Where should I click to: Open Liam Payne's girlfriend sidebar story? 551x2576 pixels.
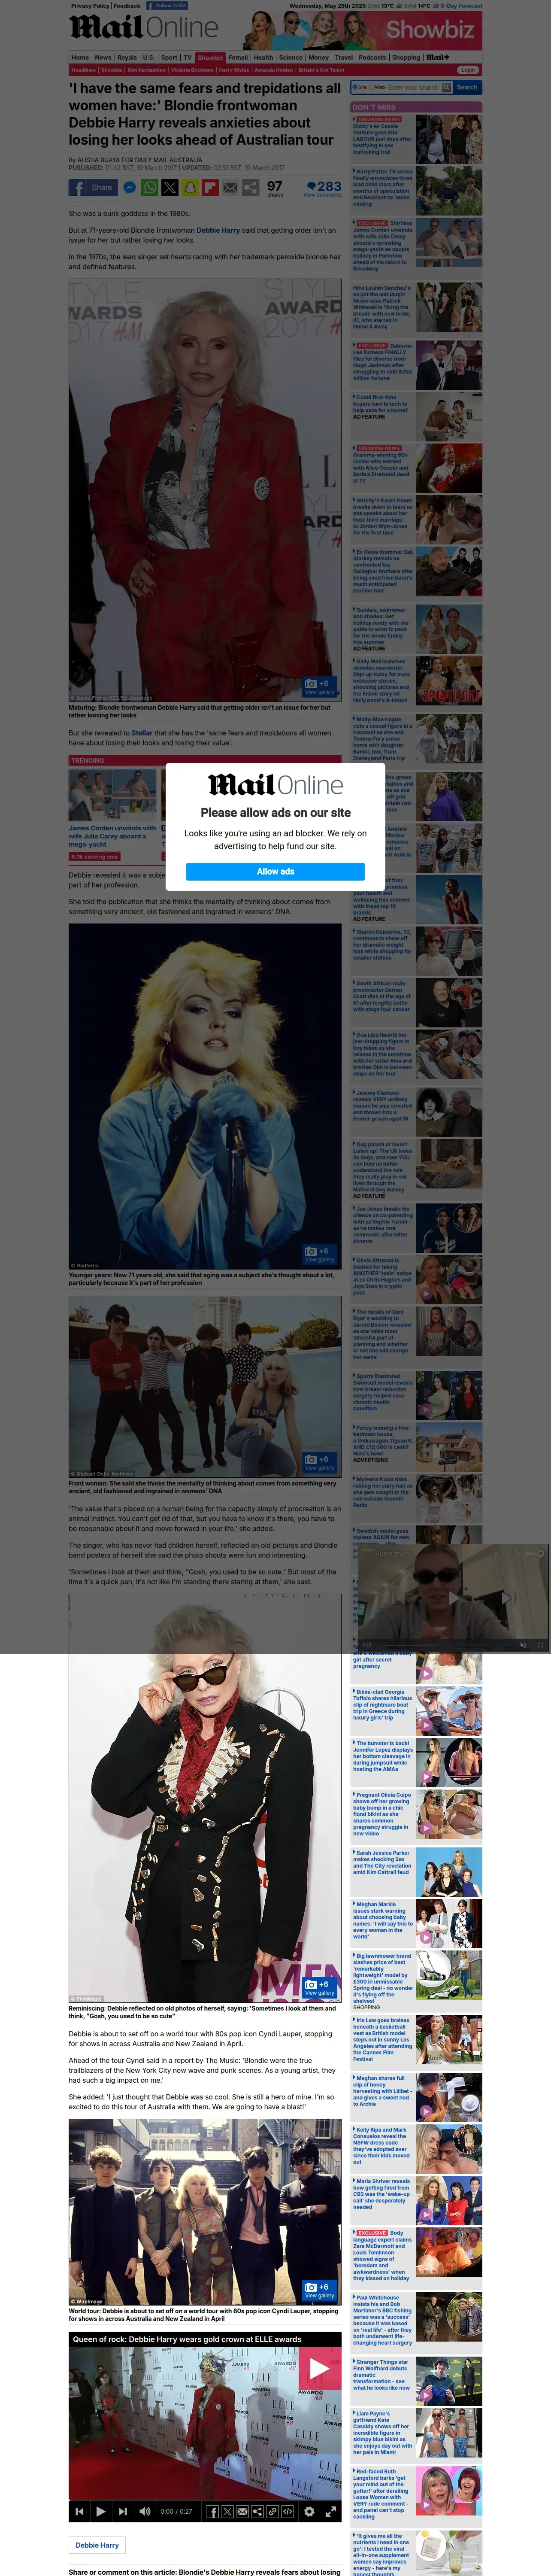tap(416, 2434)
